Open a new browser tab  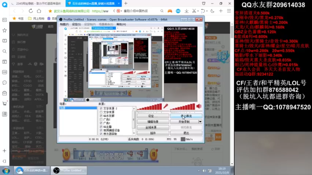coord(126,3)
